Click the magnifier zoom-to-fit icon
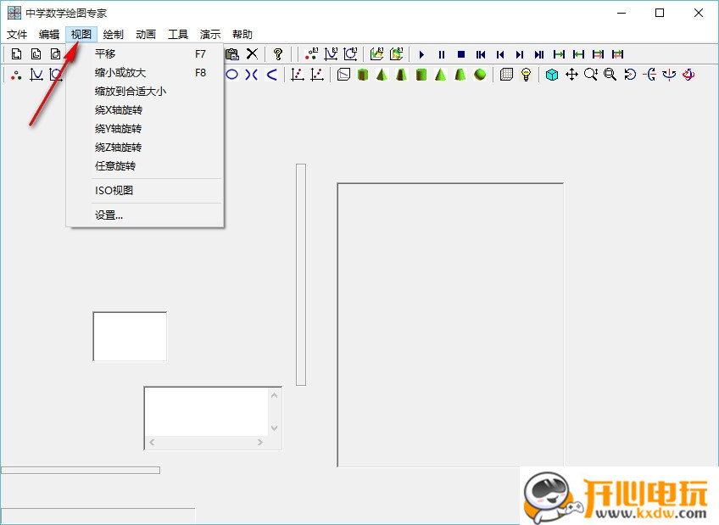Image resolution: width=719 pixels, height=525 pixels. pyautogui.click(x=610, y=75)
